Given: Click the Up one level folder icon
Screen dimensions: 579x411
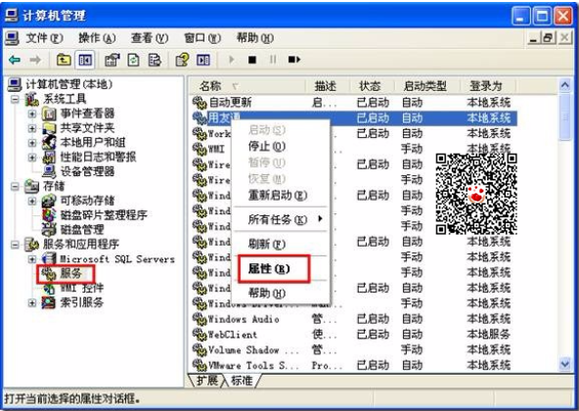Looking at the screenshot, I should click(64, 60).
